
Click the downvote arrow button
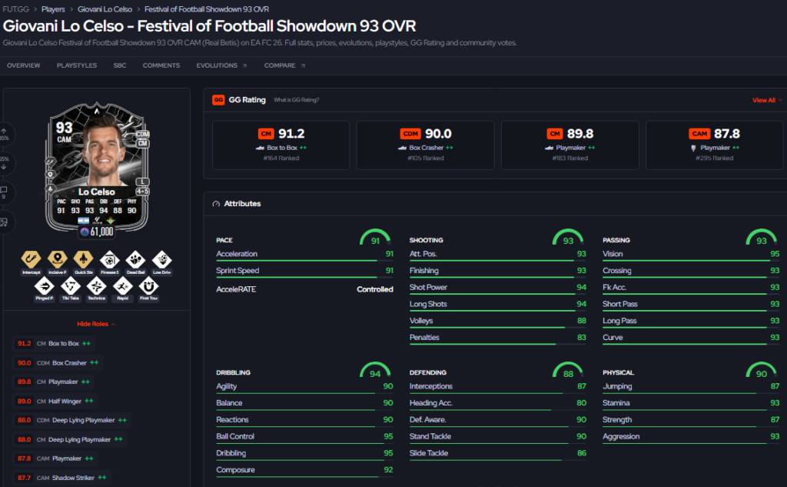coord(4,163)
